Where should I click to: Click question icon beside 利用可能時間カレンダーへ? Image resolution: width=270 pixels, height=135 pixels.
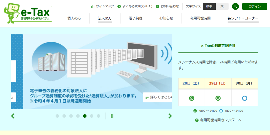click(x=197, y=120)
